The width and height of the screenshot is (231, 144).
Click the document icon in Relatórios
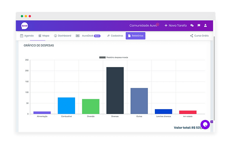click(x=129, y=36)
